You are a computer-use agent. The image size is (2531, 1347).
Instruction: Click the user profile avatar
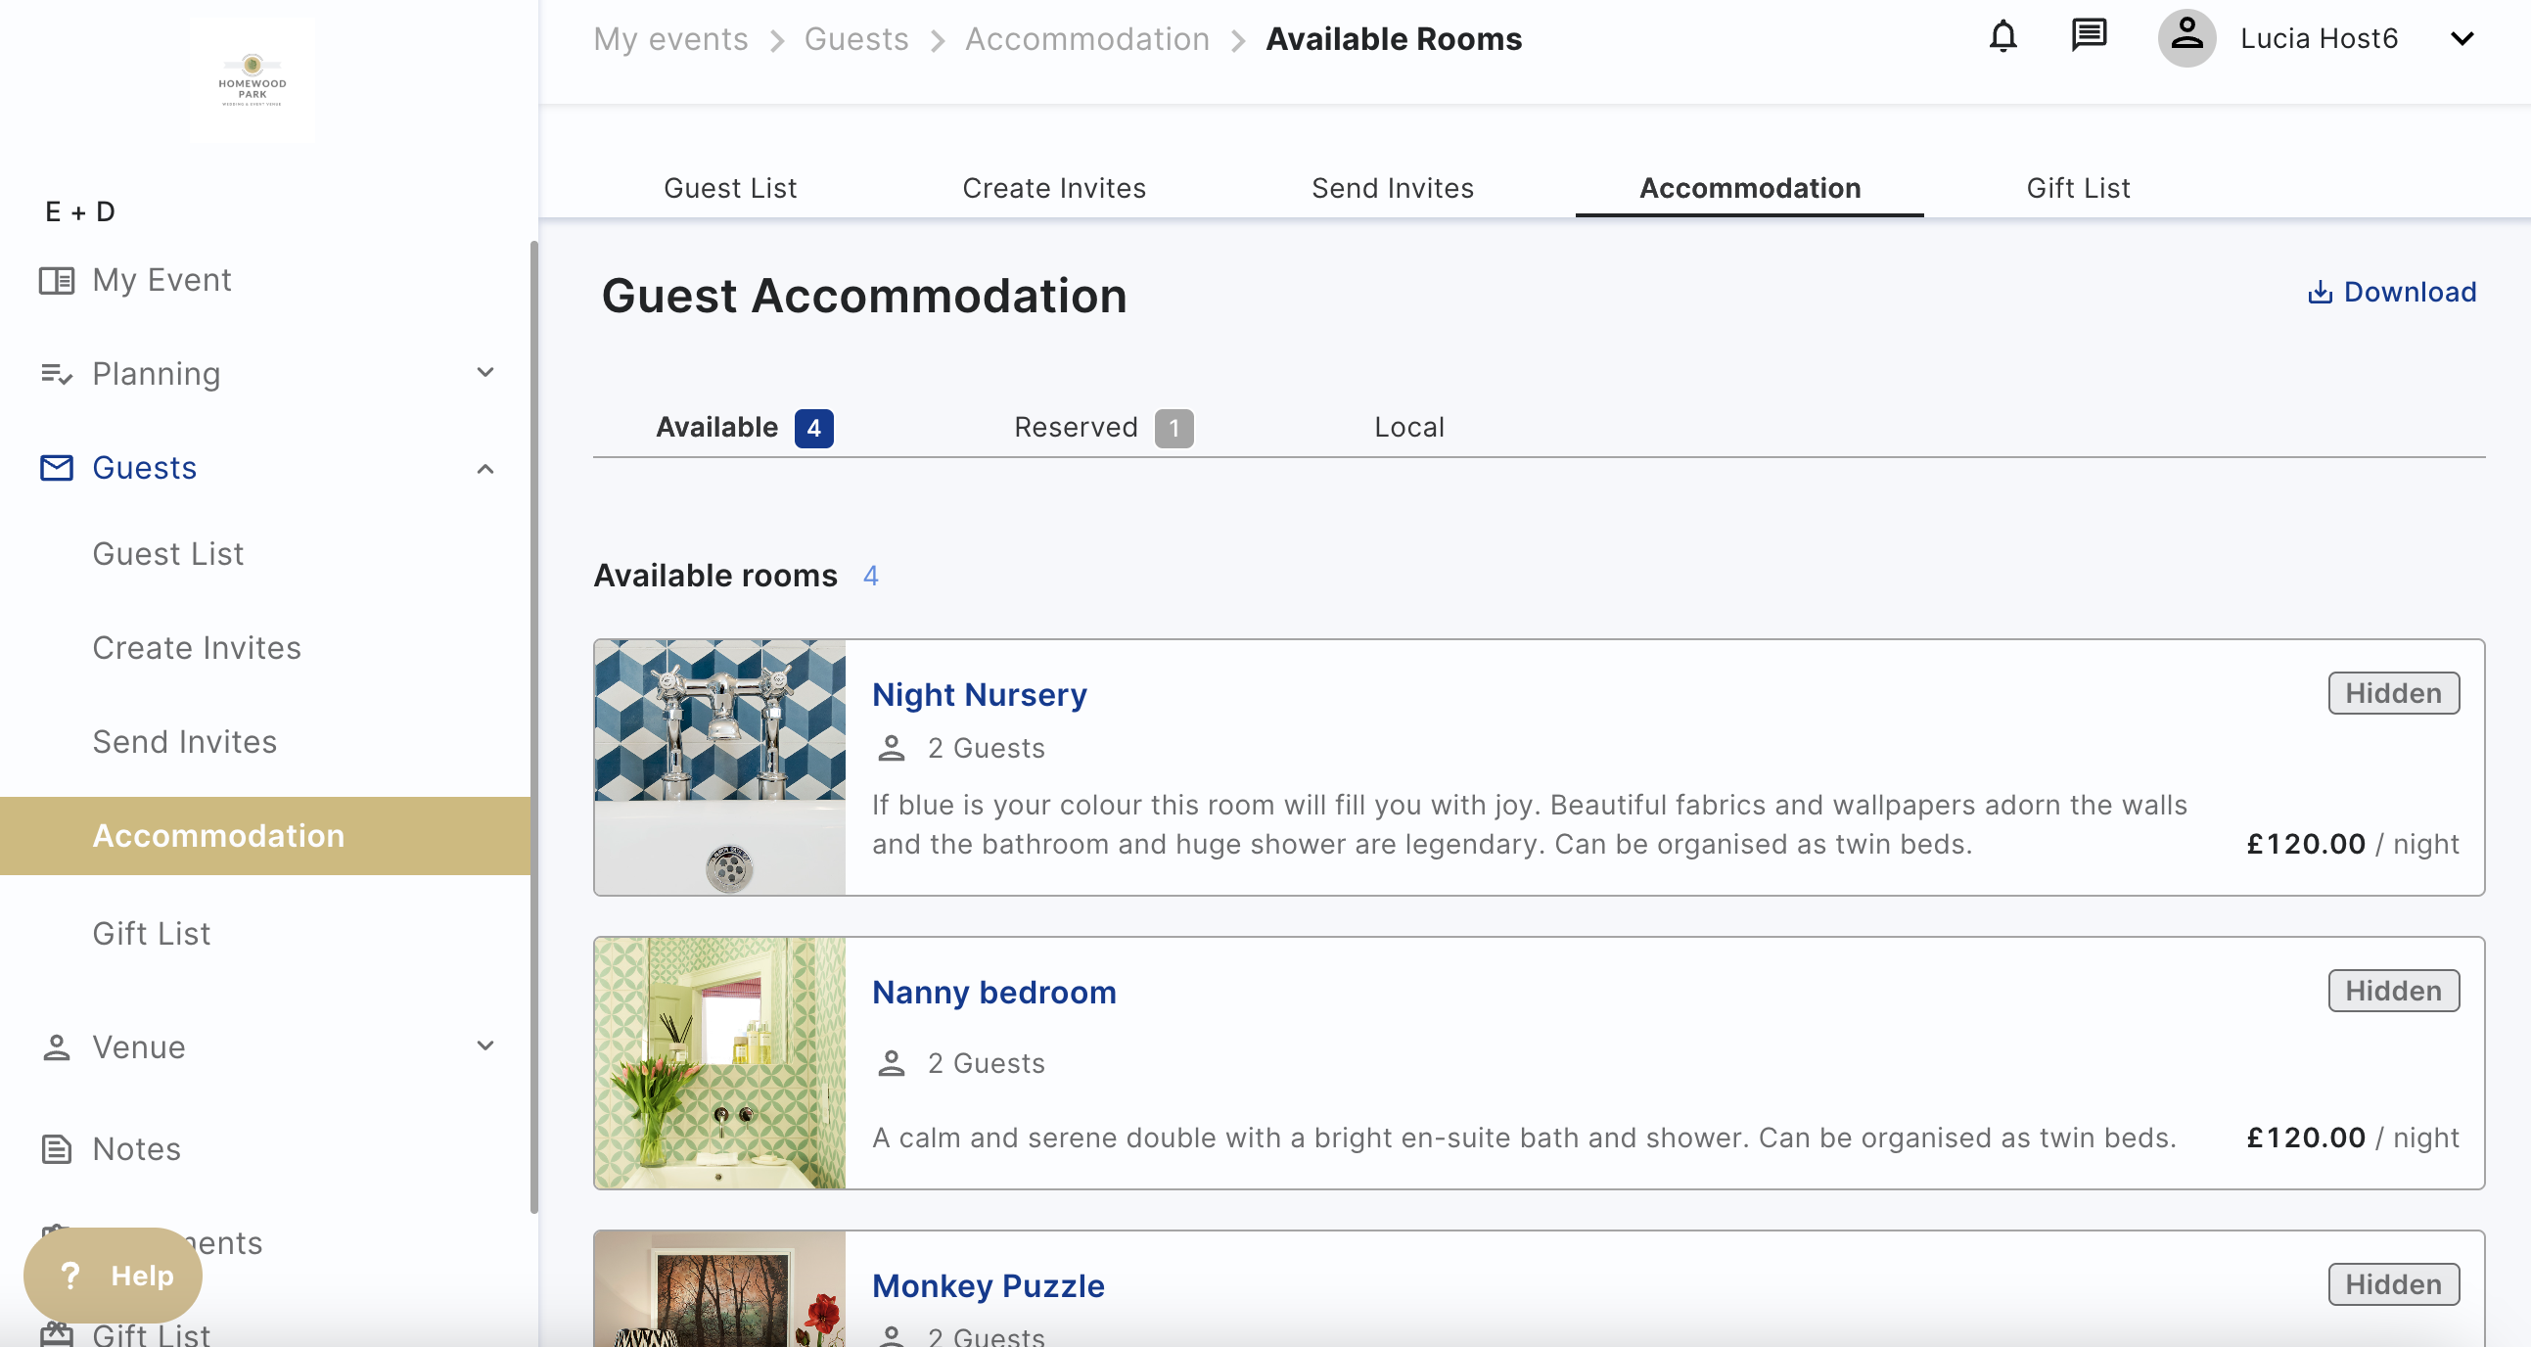pyautogui.click(x=2186, y=38)
